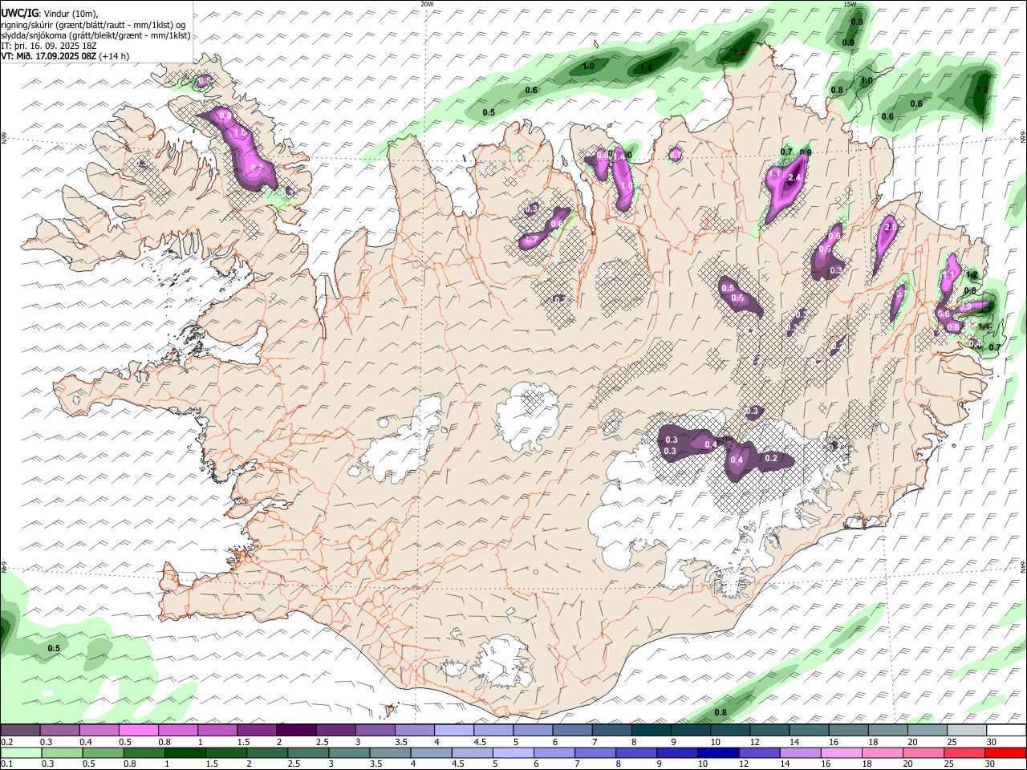The width and height of the screenshot is (1027, 770).
Task: Click the 'rigning/skúrir' legend description line
Action: pos(95,24)
